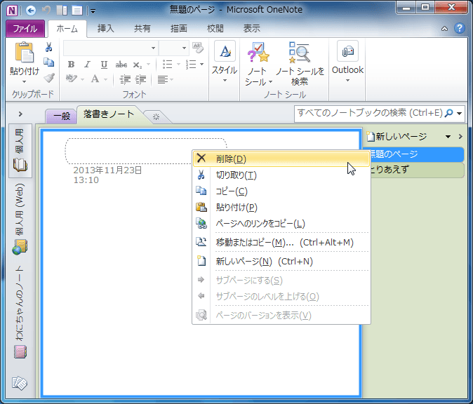Open the 貼り付け paste options arrow
The height and width of the screenshot is (404, 473).
click(24, 81)
